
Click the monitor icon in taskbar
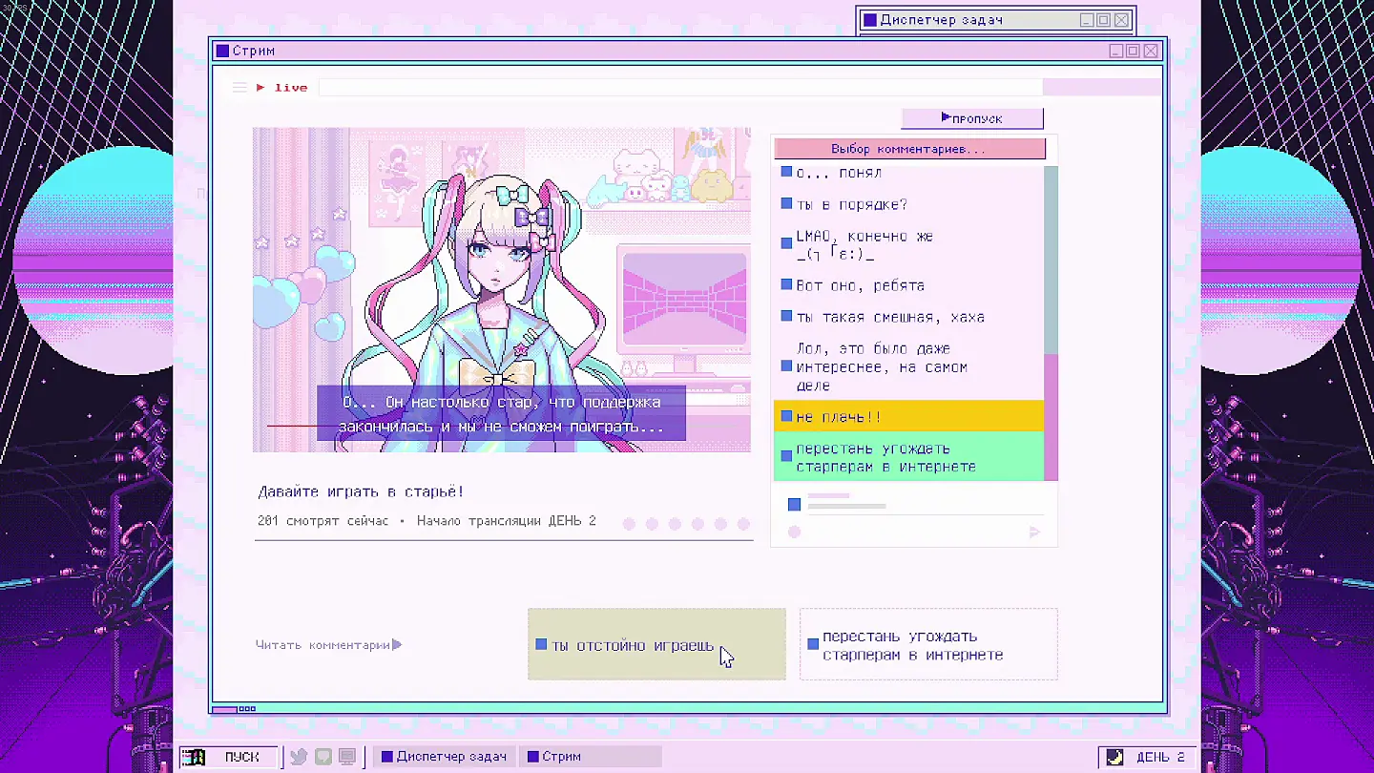[347, 757]
